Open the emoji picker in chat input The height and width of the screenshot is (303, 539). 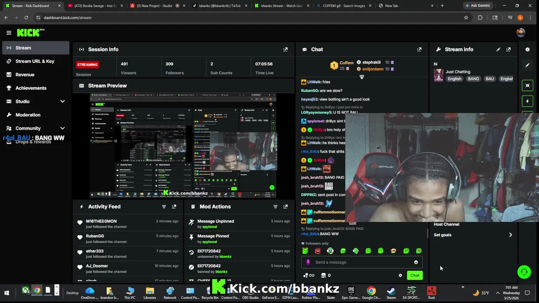[416, 262]
